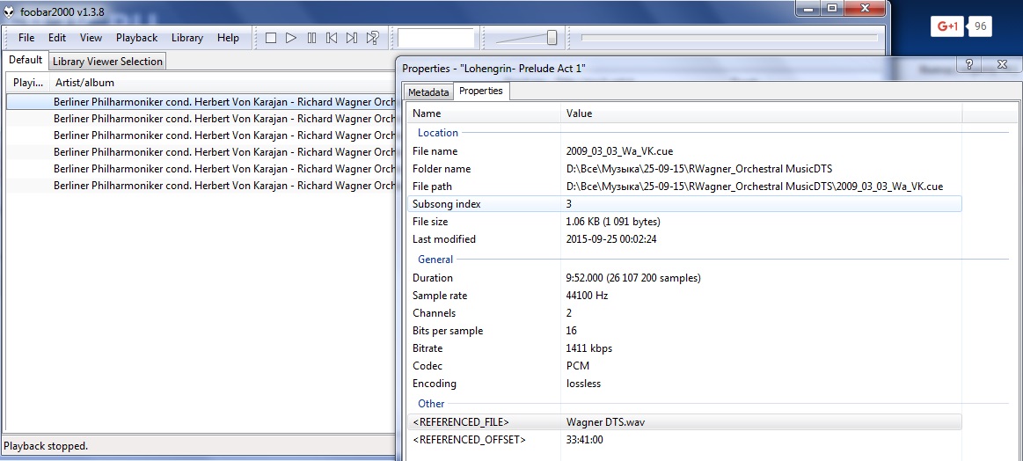Open the Playback menu
Viewport: 1023px width, 461px height.
pos(136,38)
